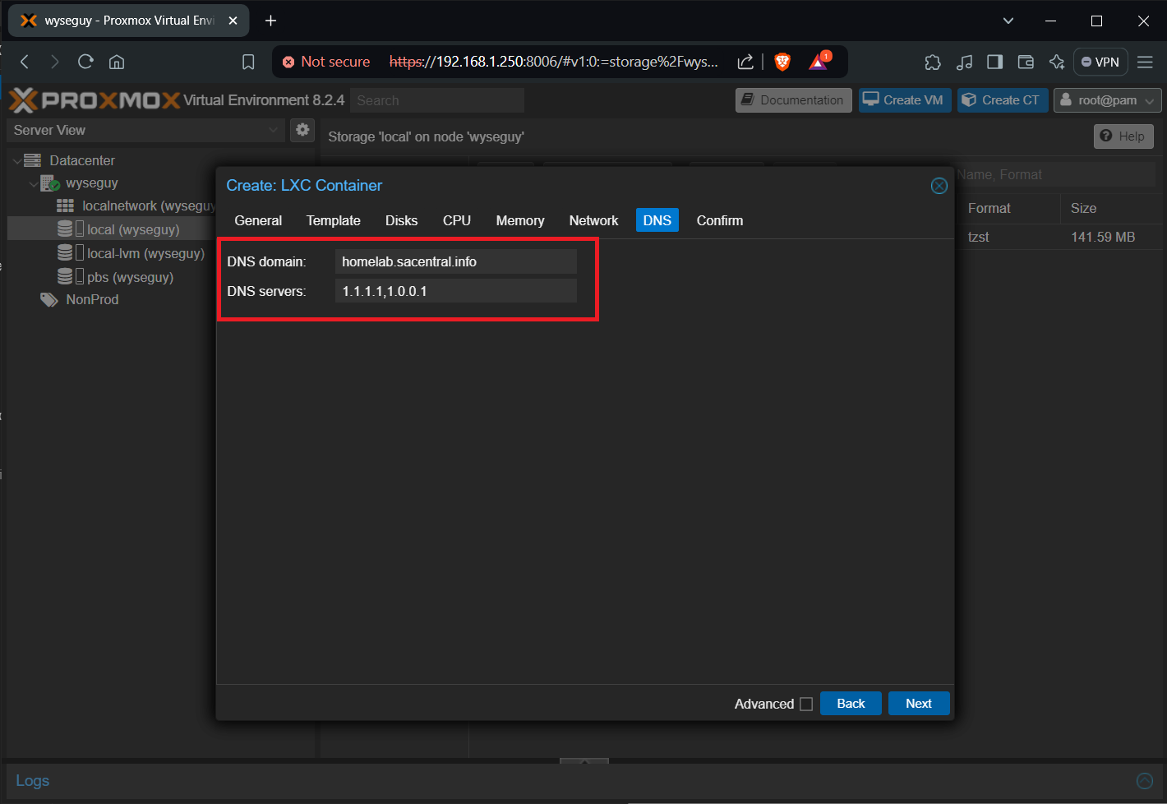Open the tab search chevron

(x=1008, y=21)
